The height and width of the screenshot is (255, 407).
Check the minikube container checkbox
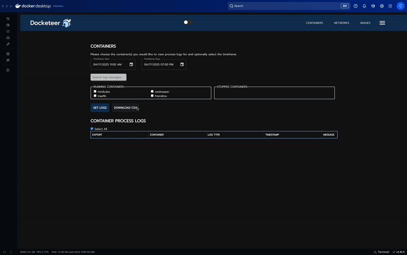(95, 91)
